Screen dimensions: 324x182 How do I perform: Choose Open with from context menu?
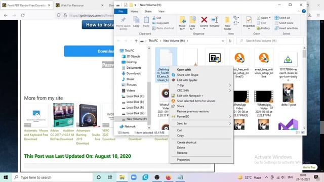(201, 70)
